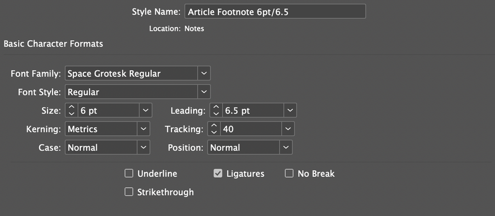Expand the Tracking dropdown list
The height and width of the screenshot is (216, 495).
(x=288, y=129)
